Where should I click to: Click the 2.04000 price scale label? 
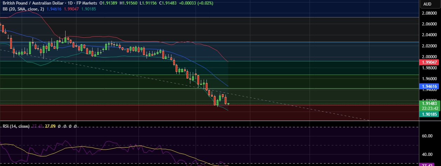tap(429, 35)
